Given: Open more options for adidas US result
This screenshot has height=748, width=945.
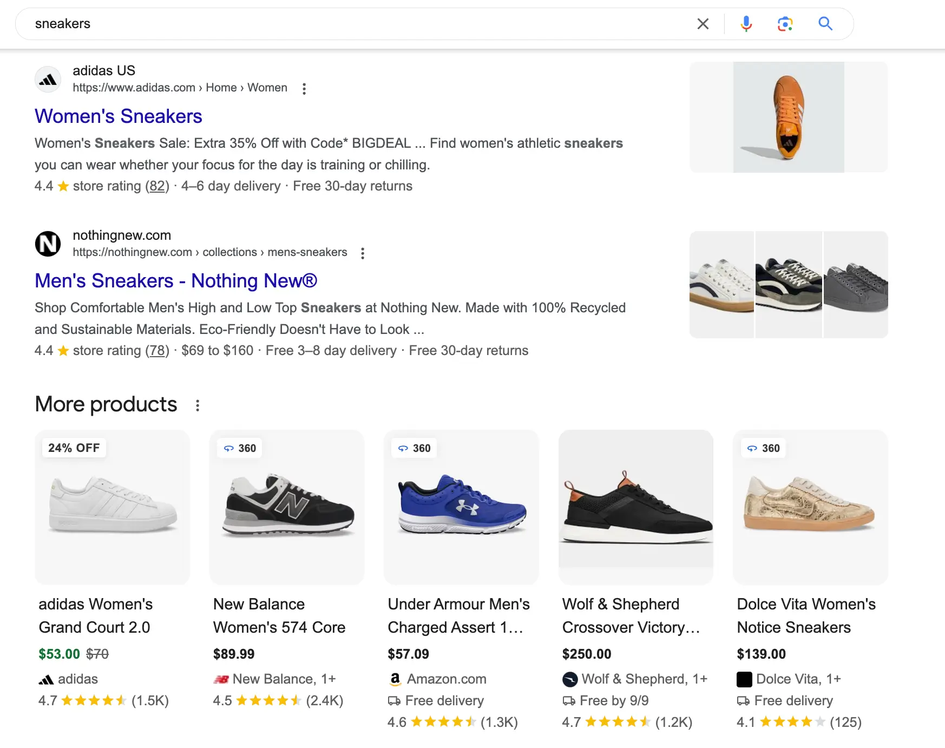Looking at the screenshot, I should point(304,89).
